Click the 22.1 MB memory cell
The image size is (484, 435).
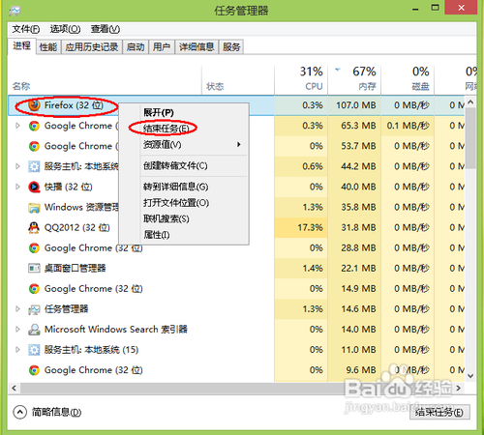pos(354,268)
